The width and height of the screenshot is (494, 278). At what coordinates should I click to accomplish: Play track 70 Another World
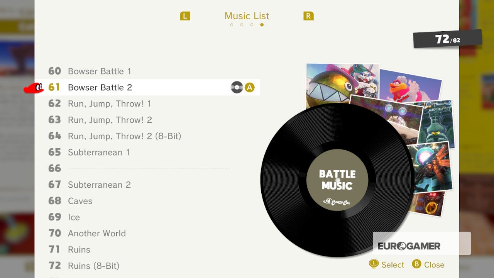147,233
